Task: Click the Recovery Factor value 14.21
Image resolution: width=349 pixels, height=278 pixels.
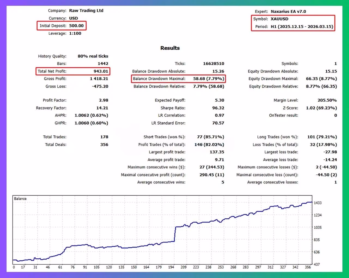Action: [102, 108]
